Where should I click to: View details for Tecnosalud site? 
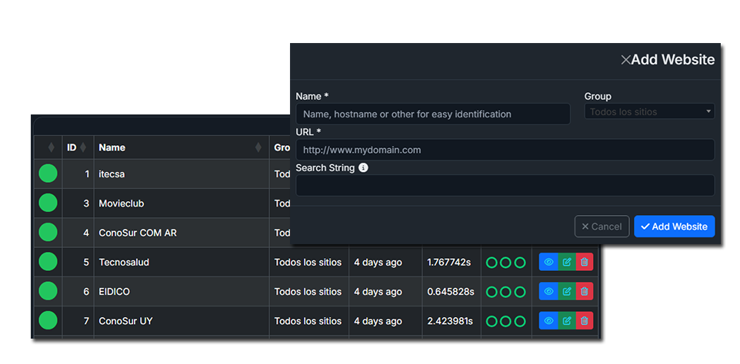pyautogui.click(x=548, y=263)
